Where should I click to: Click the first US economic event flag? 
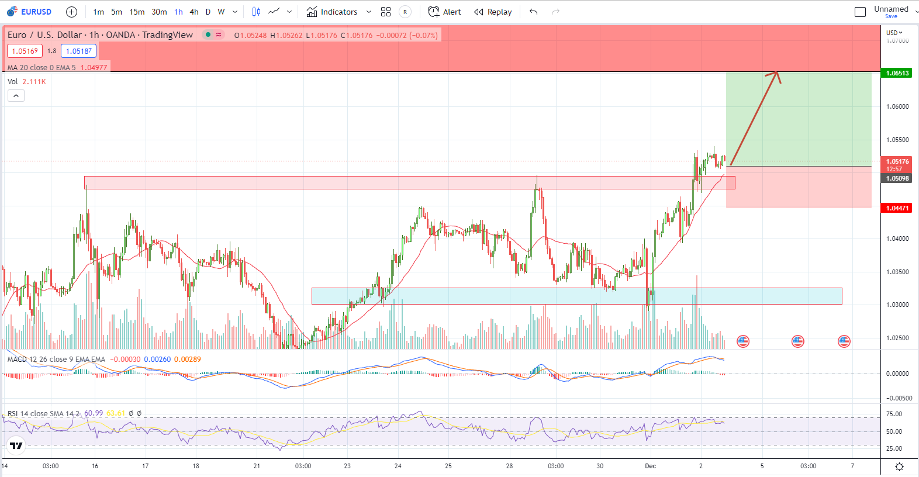click(x=743, y=341)
